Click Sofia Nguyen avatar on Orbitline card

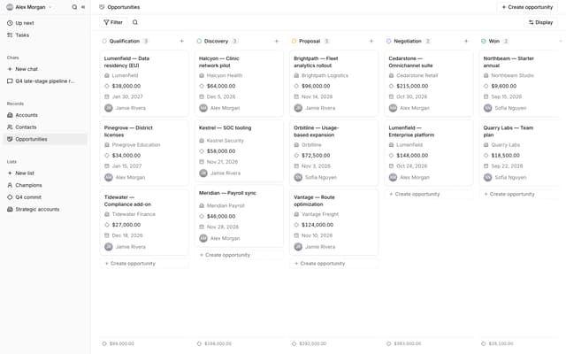[298, 177]
